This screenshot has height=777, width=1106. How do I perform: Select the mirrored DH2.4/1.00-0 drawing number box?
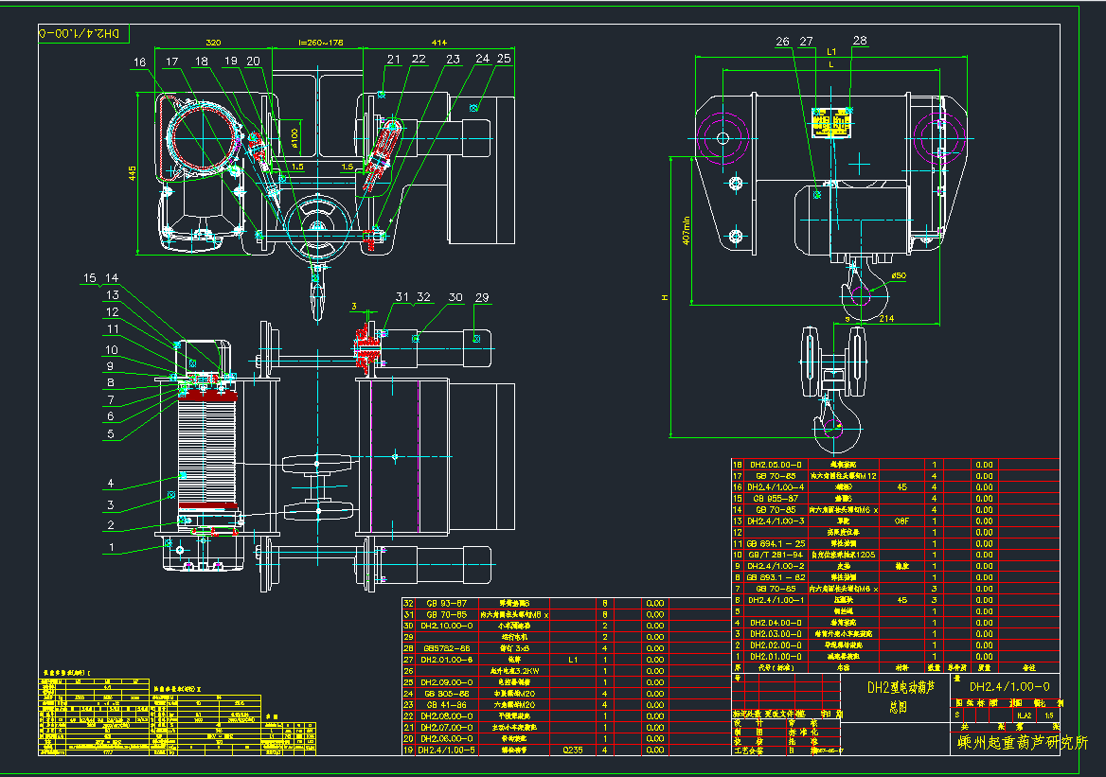(80, 33)
